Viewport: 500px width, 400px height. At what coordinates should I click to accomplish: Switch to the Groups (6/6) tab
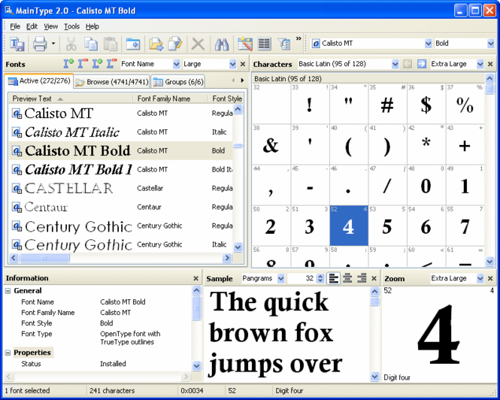tap(178, 82)
